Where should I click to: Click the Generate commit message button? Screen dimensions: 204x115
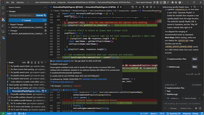pos(41,15)
